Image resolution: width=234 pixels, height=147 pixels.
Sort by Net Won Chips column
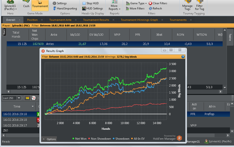point(35,35)
